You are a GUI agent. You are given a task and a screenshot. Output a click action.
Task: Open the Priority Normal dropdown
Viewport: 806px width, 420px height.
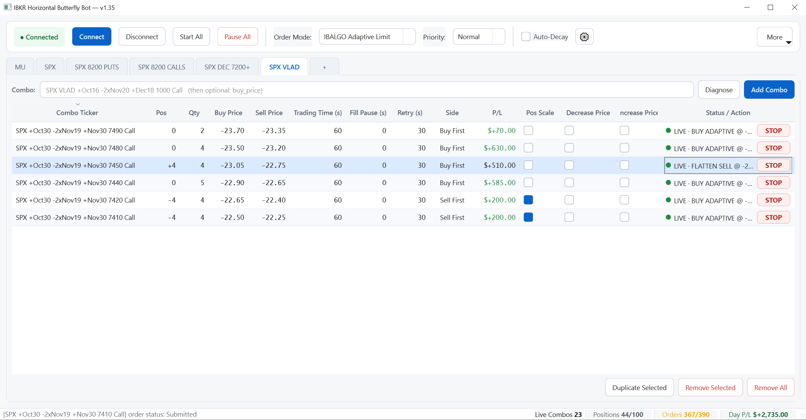click(x=479, y=37)
